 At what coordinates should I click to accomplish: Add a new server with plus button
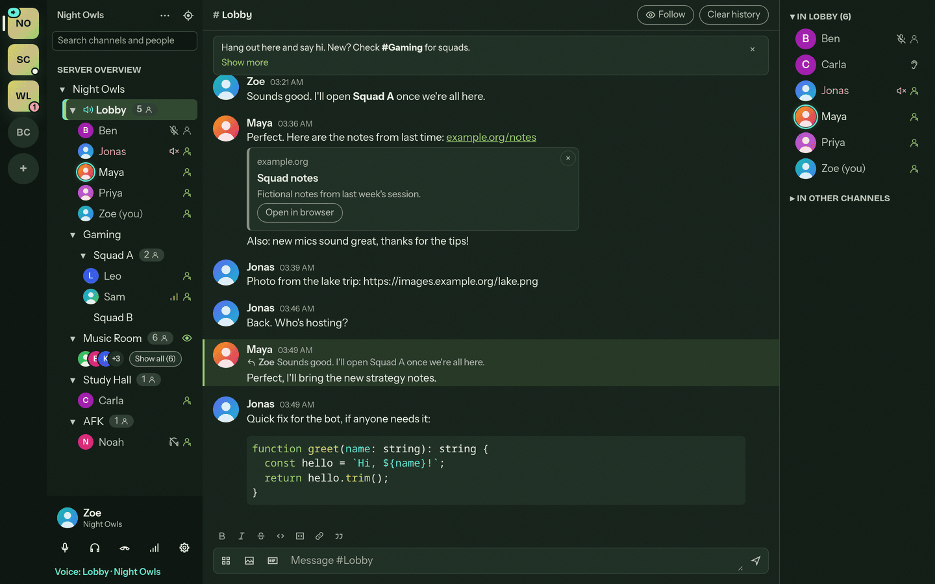pos(23,169)
